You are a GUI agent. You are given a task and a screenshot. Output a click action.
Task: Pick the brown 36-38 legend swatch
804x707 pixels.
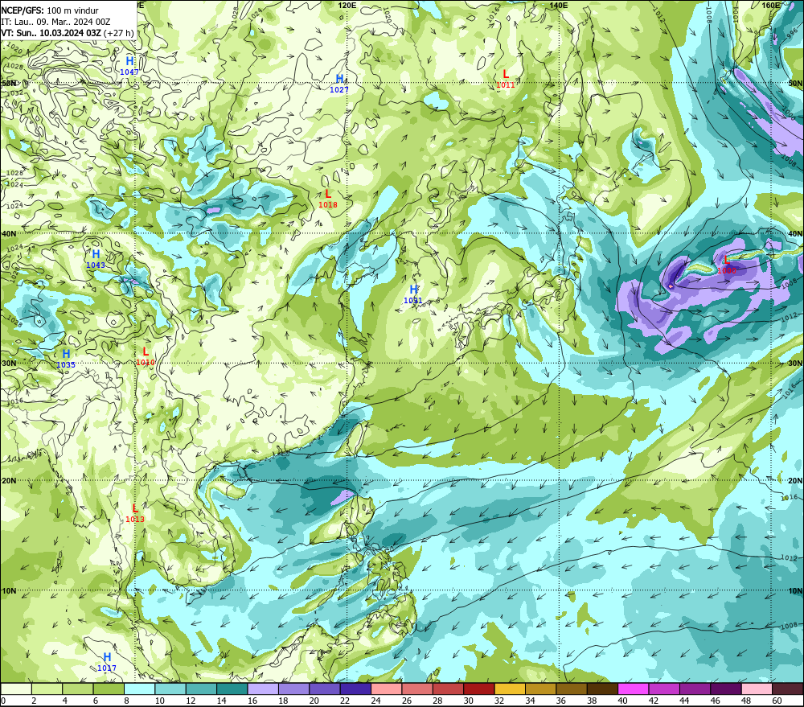pyautogui.click(x=572, y=689)
